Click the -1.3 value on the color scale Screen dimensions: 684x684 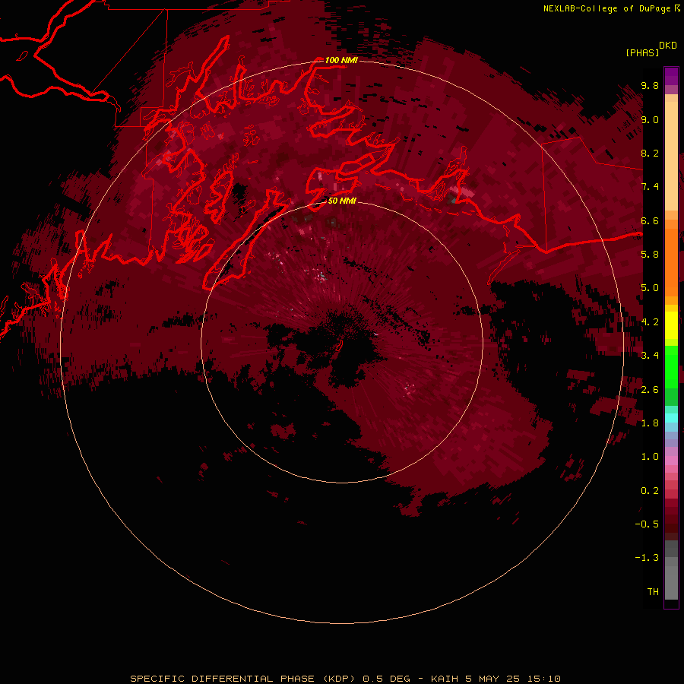coord(647,558)
